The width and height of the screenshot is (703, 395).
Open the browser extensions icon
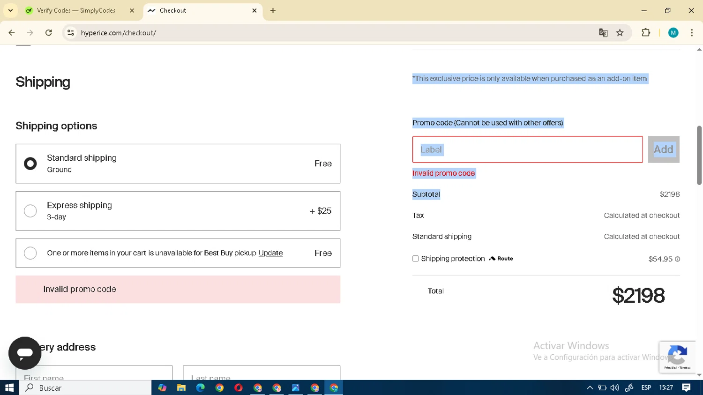(x=646, y=33)
